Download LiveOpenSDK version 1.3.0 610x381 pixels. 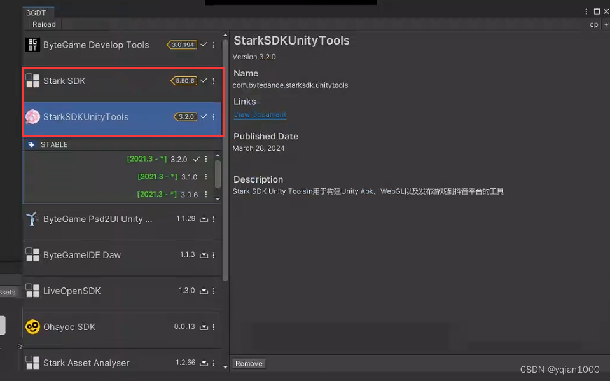[204, 290]
